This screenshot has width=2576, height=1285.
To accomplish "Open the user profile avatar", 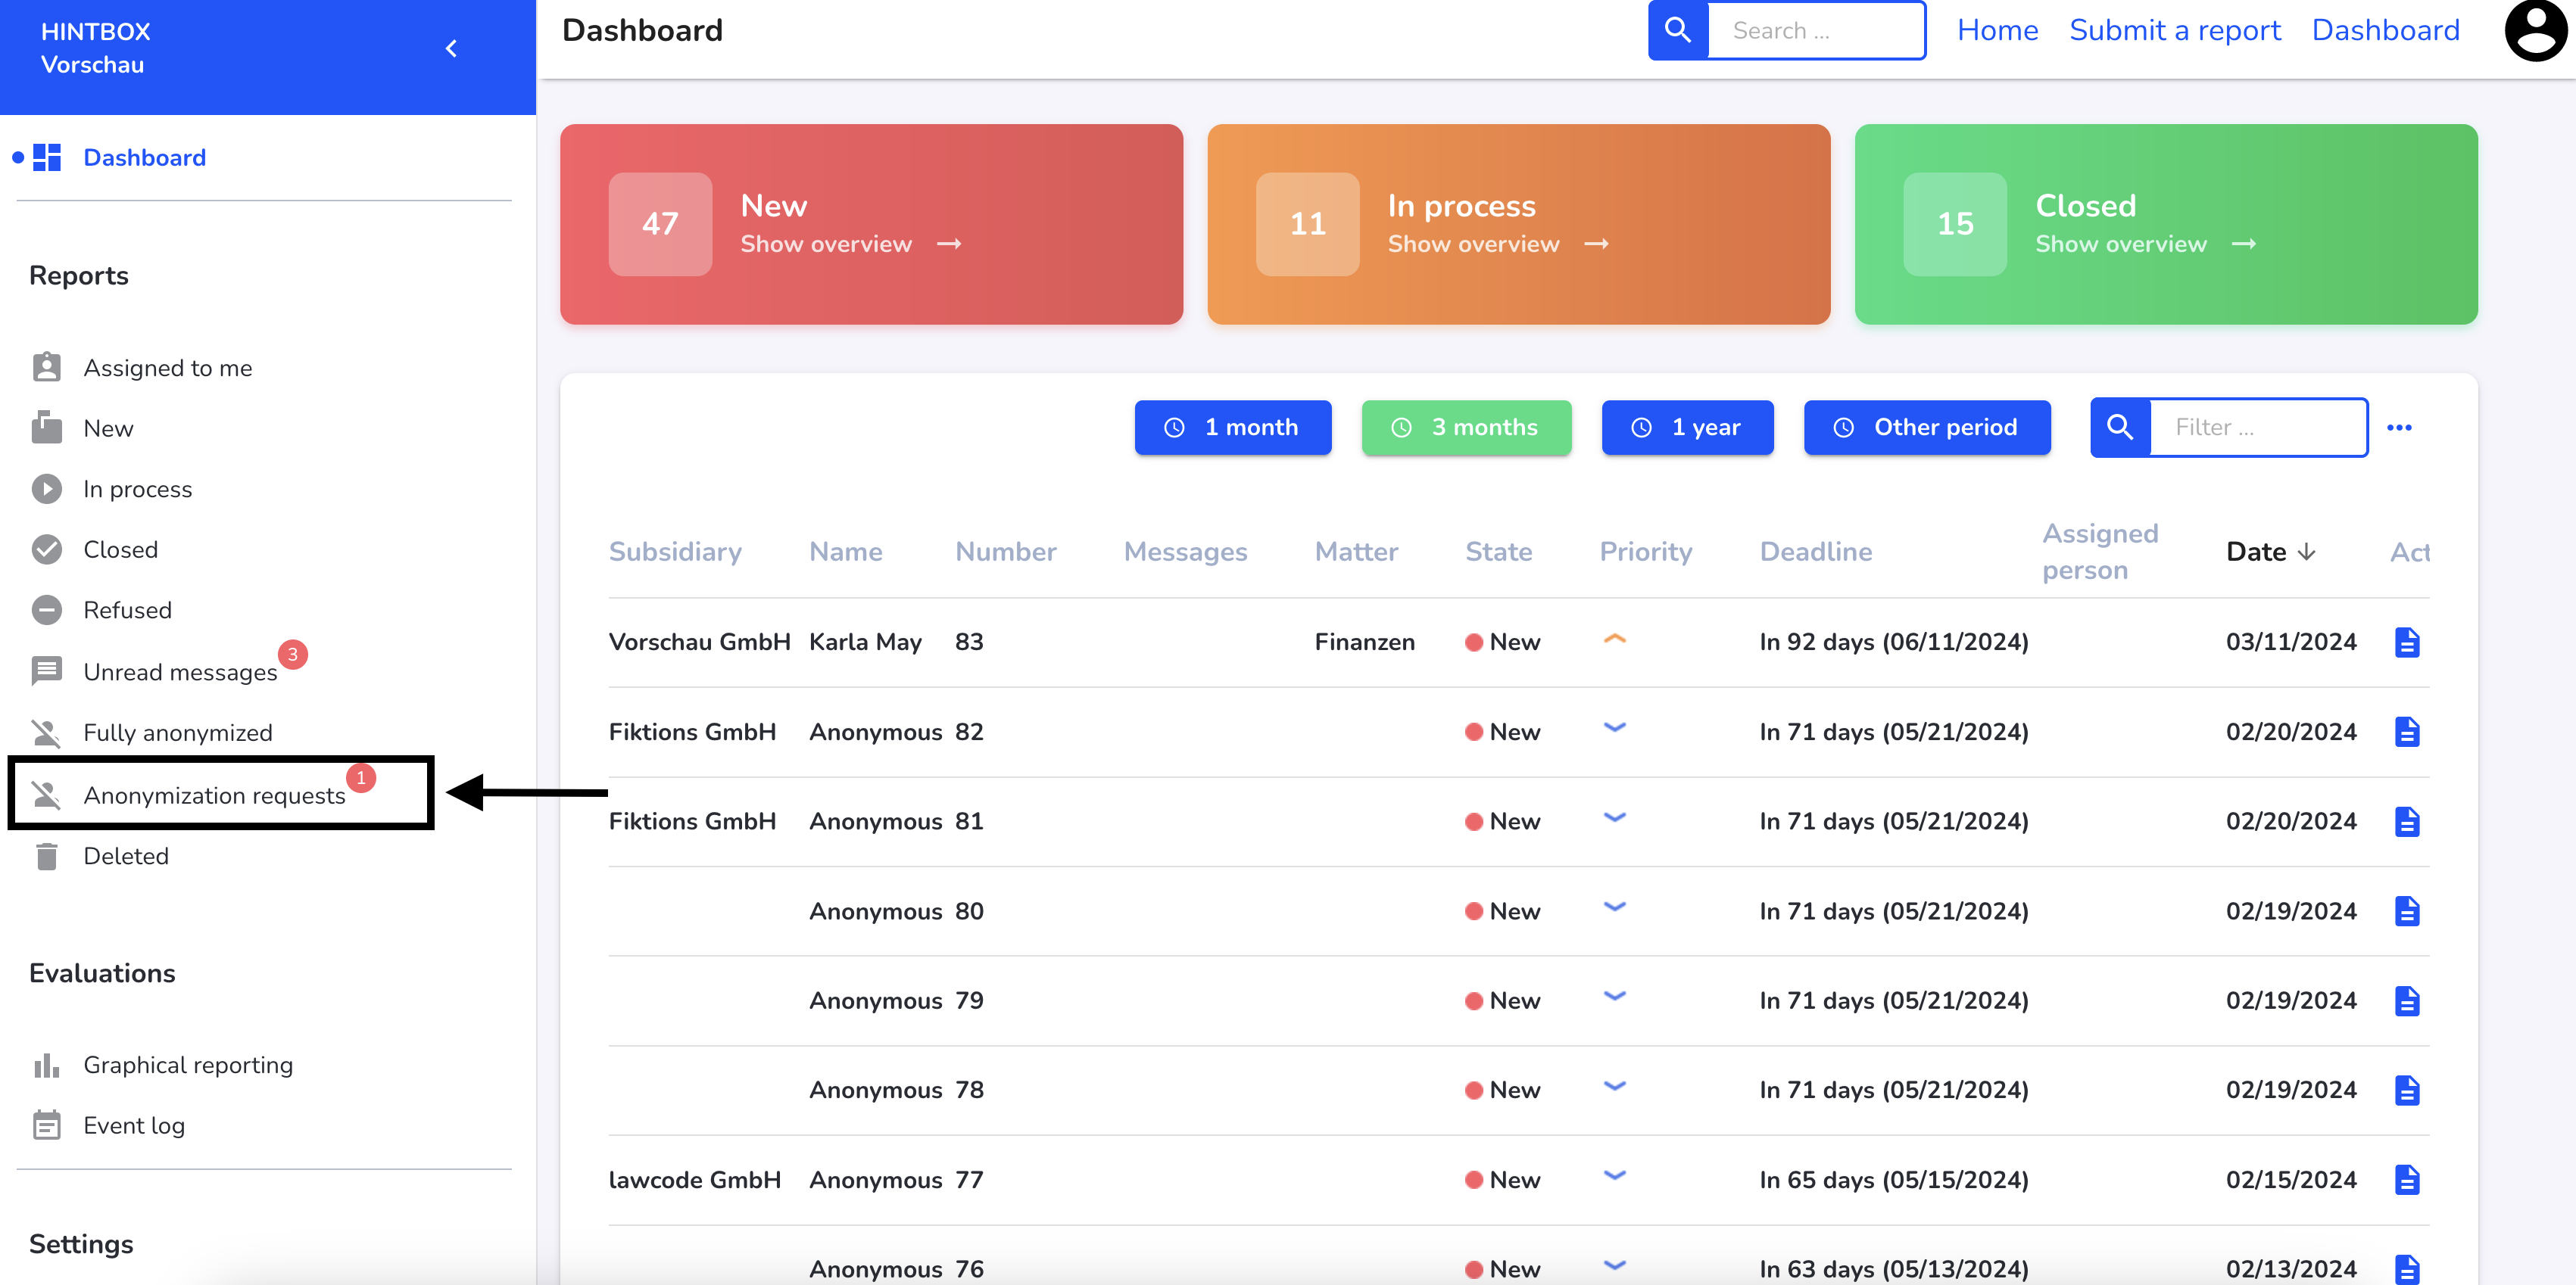I will point(2535,30).
